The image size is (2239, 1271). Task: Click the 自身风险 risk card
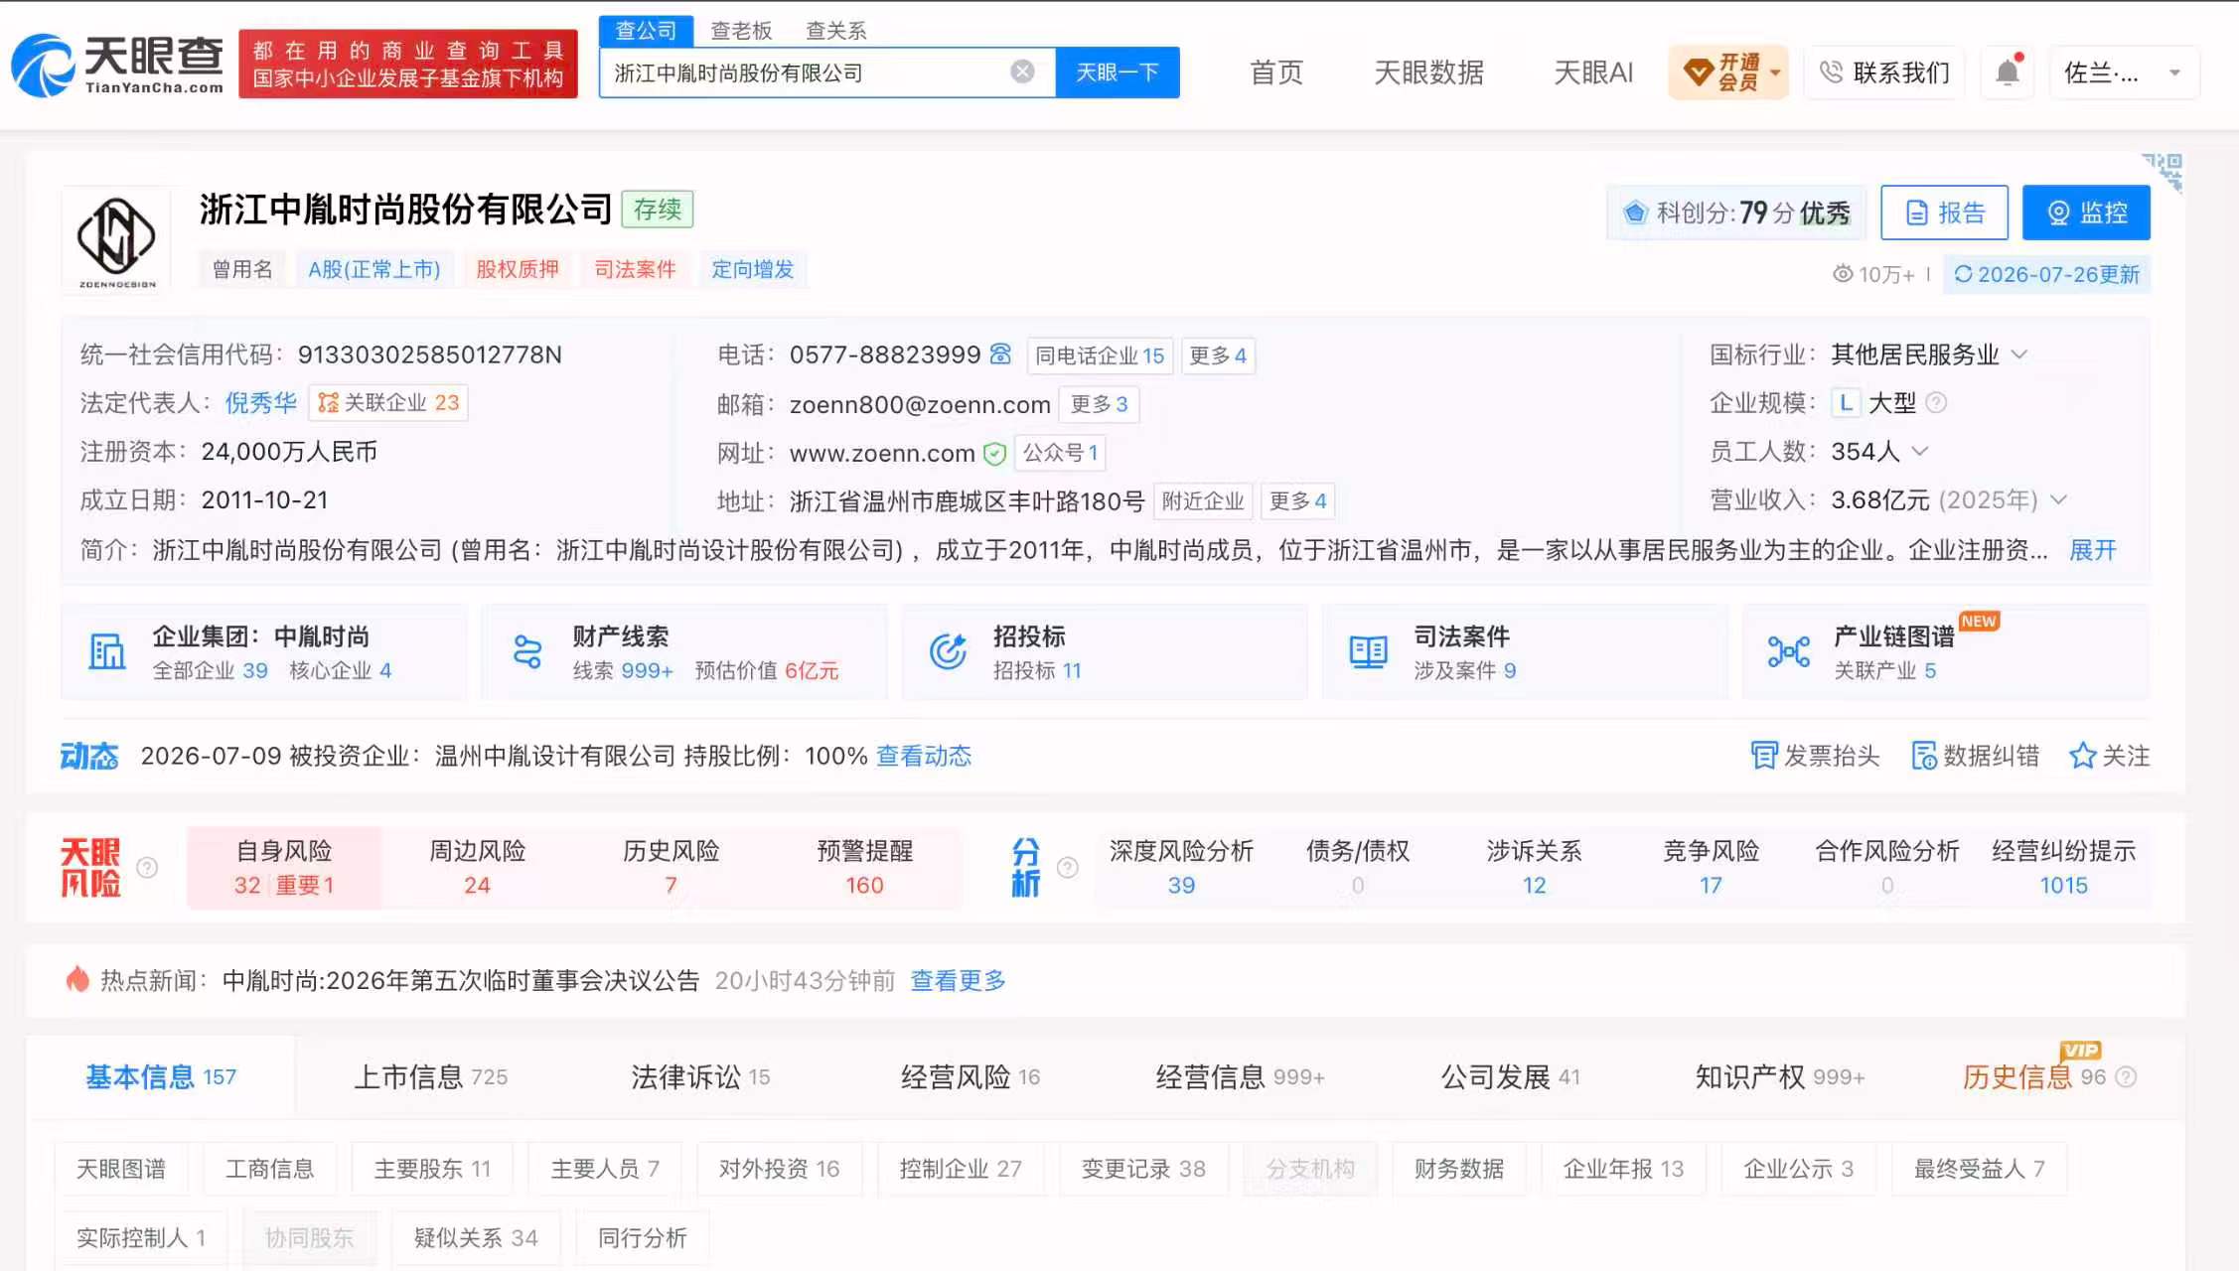pos(284,867)
